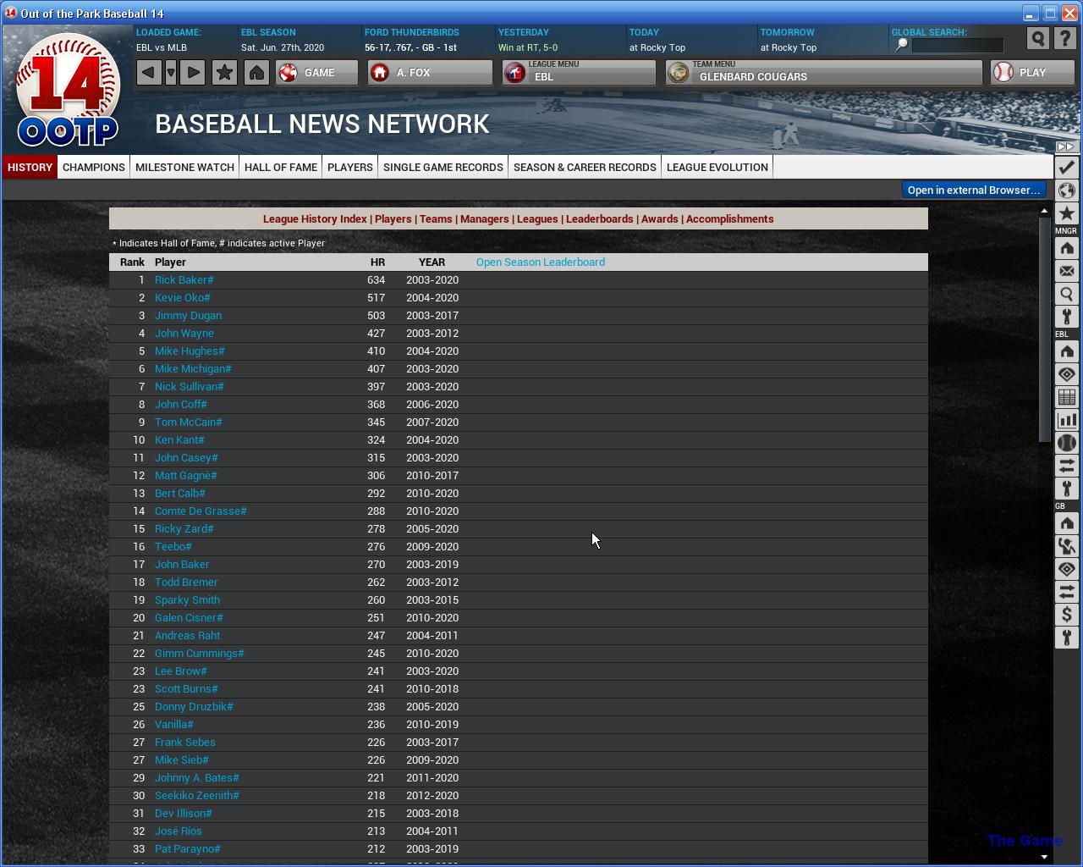Click the magnifier icon under MNGR
Screen dimensions: 1083x867
pos(1066,294)
